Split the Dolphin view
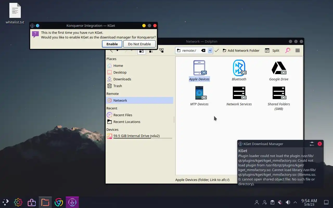This screenshot has width=333, height=208. pos(272,50)
